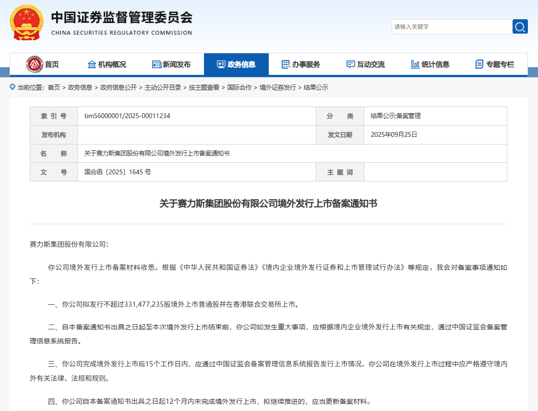Viewport: 538px width, 411px height.
Task: Open 政府信息公开 breadcrumb link
Action: tap(118, 87)
